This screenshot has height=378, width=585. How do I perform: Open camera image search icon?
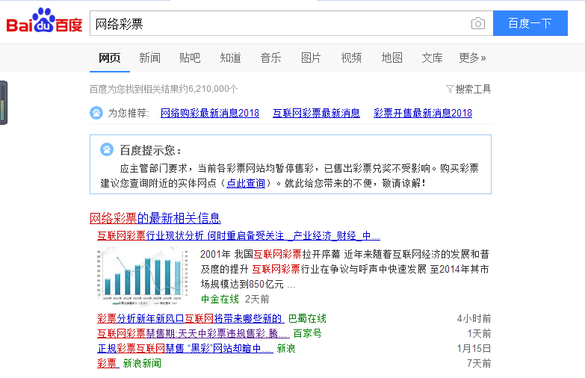click(478, 23)
